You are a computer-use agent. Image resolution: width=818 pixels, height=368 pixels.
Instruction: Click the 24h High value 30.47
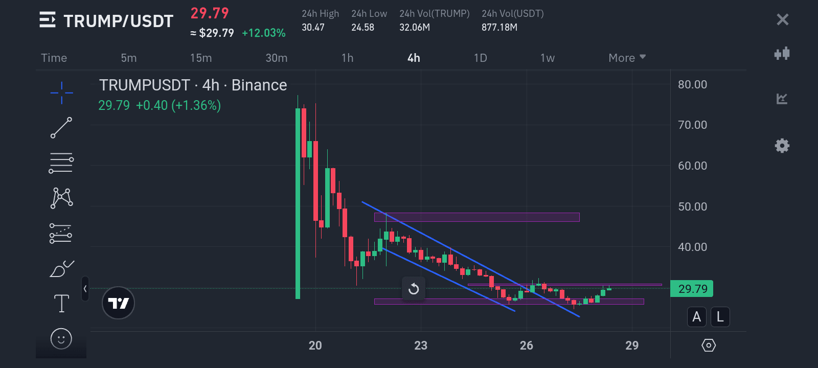pyautogui.click(x=313, y=28)
